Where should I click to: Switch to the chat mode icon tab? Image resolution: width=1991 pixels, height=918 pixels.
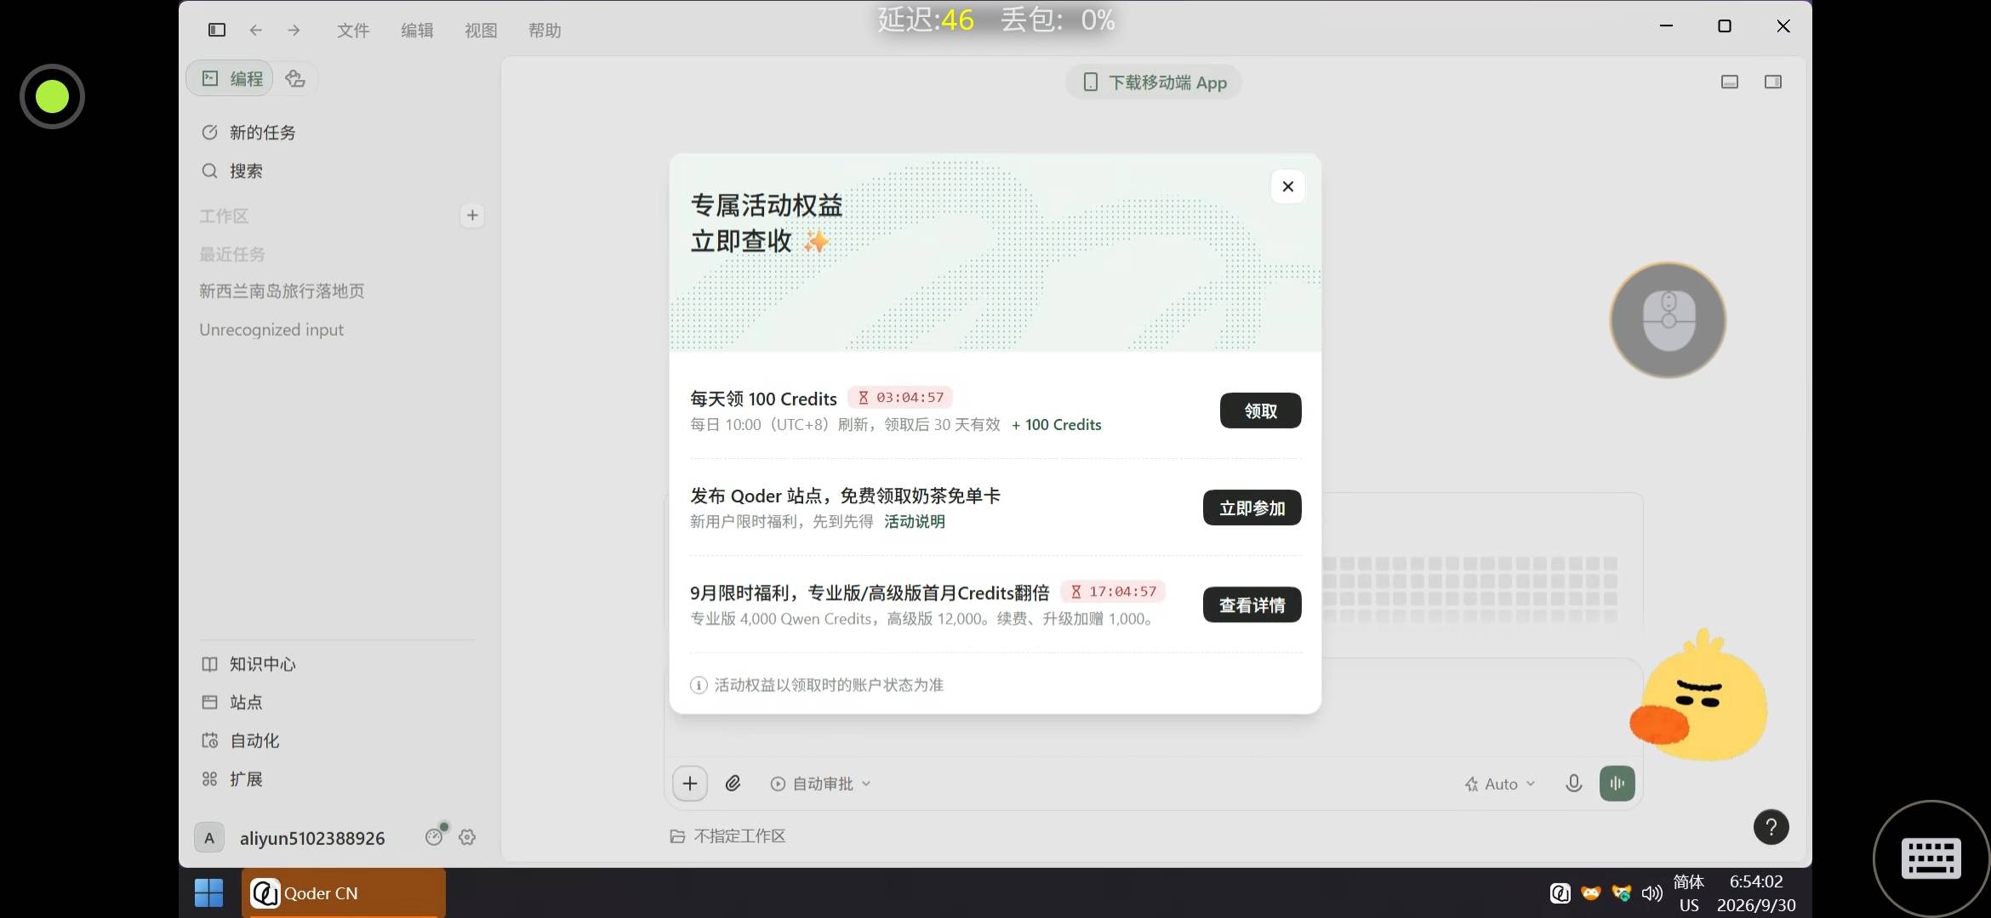coord(295,78)
